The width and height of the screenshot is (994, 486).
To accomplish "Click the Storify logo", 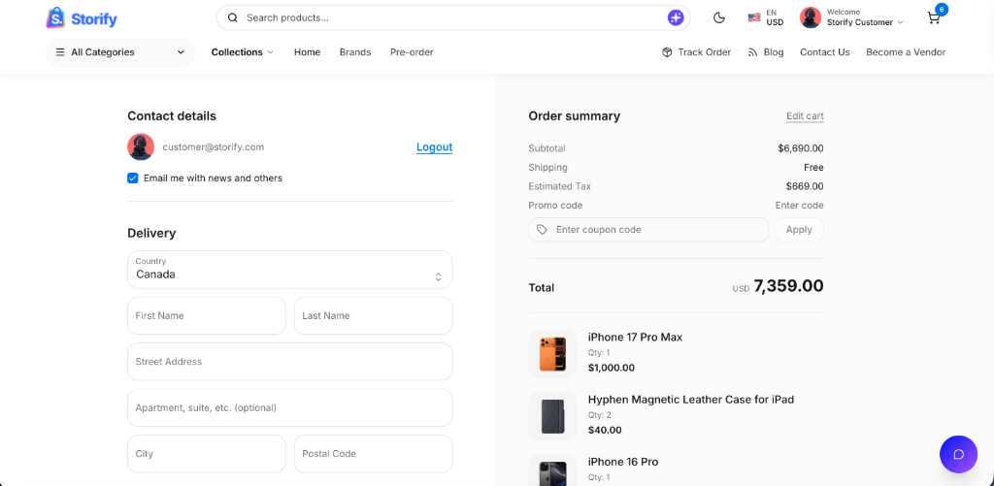I will [x=82, y=18].
